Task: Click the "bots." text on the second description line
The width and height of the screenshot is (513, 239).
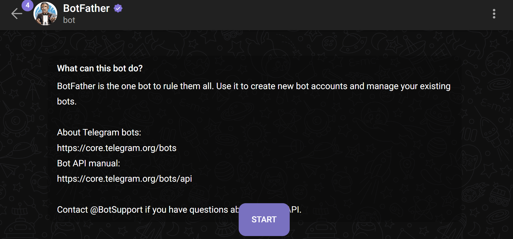Action: coord(67,101)
